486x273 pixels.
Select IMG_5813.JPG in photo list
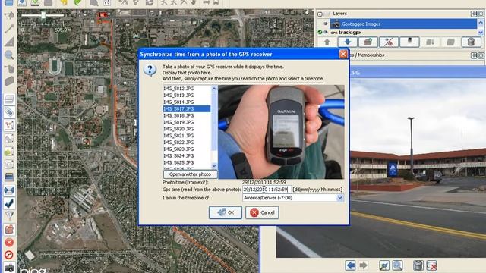tap(178, 96)
